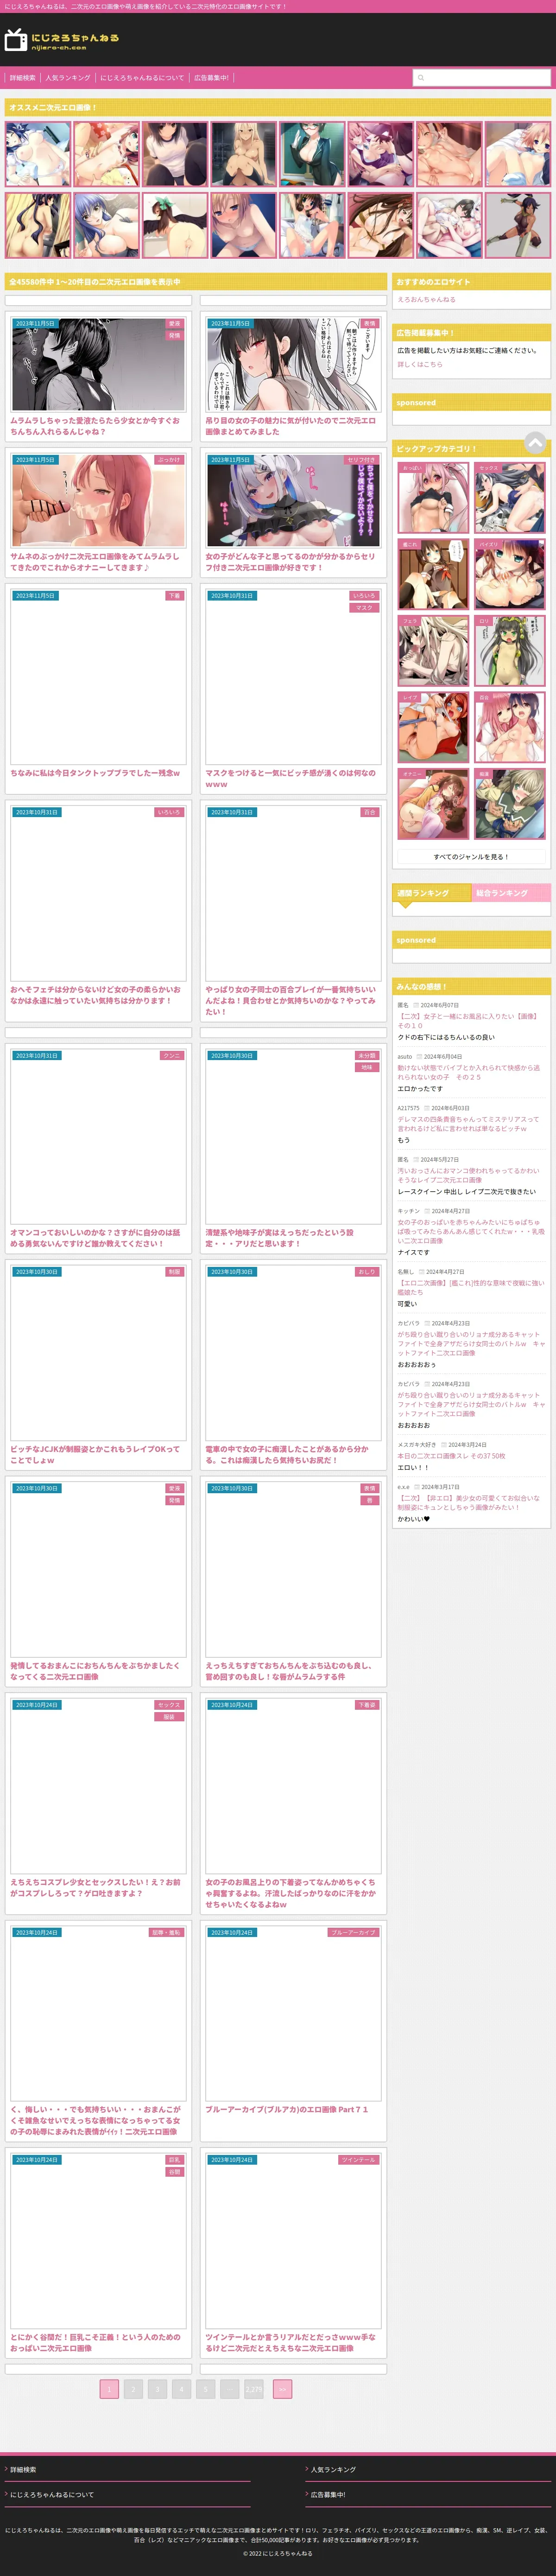556x2576 pixels.
Task: Switch to the 週間ランキング tab
Action: (x=431, y=893)
